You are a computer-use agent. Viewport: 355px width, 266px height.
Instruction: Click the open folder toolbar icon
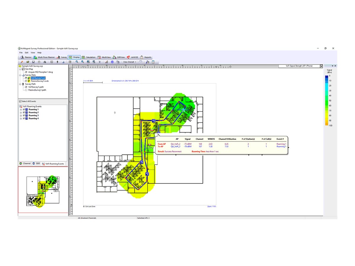pyautogui.click(x=28, y=62)
